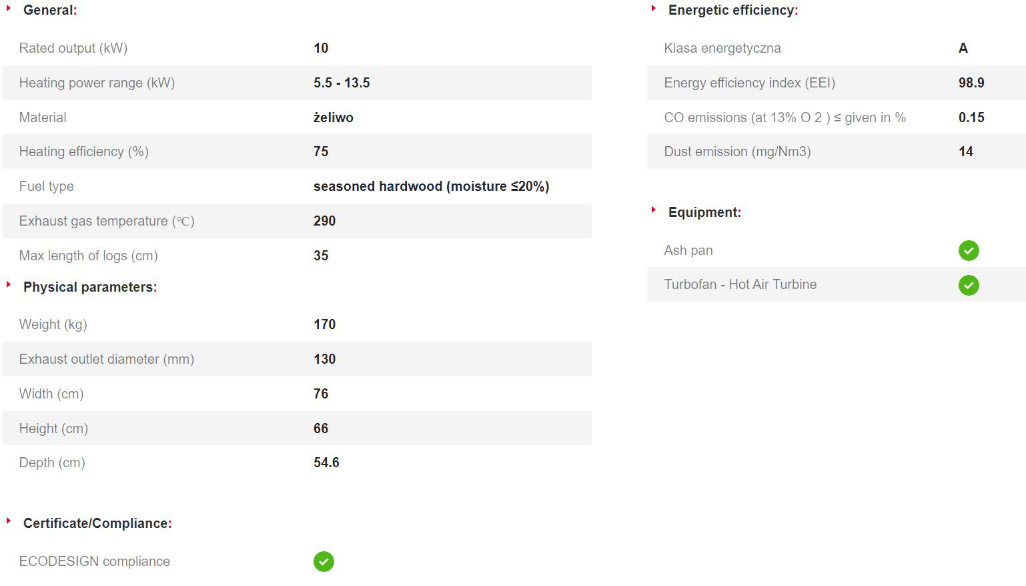Click the Depth (cm) value 54.6
This screenshot has height=586, width=1026.
coord(326,463)
